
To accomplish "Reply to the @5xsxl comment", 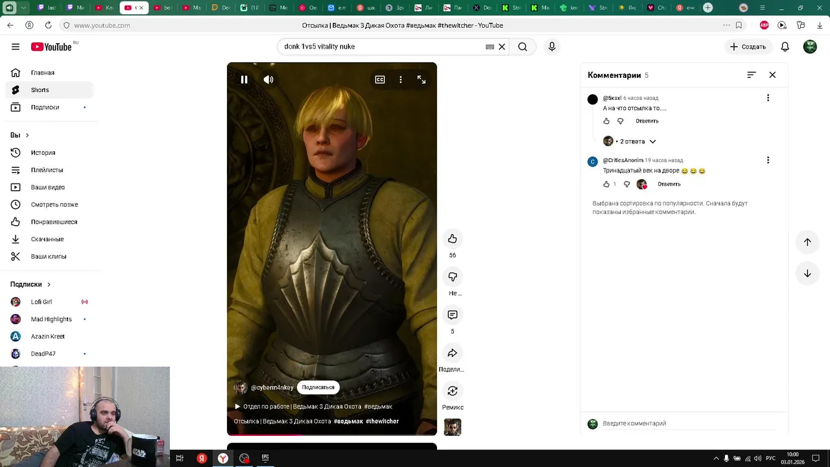I will [x=647, y=121].
